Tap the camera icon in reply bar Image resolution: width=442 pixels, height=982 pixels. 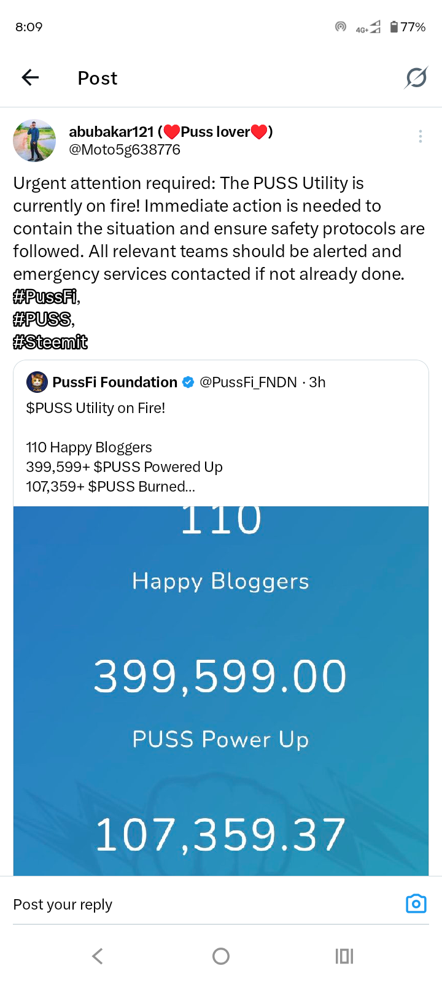coord(416,903)
